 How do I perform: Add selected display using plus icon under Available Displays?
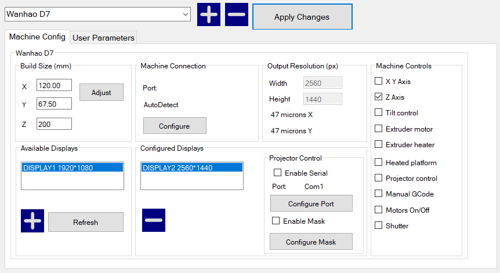tap(32, 221)
